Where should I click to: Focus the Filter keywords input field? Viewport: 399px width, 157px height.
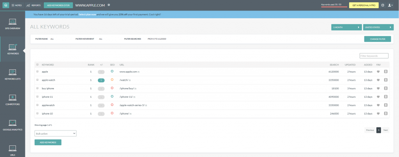(374, 56)
